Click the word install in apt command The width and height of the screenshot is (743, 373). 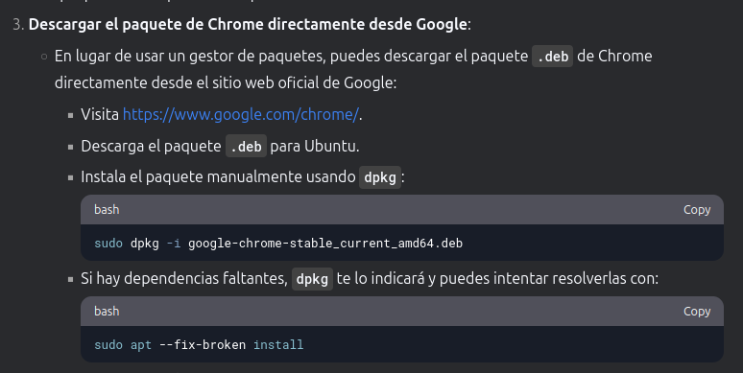click(278, 344)
